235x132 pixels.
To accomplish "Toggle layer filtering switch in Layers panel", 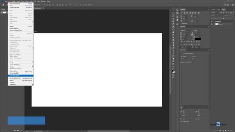I will point(233,12).
